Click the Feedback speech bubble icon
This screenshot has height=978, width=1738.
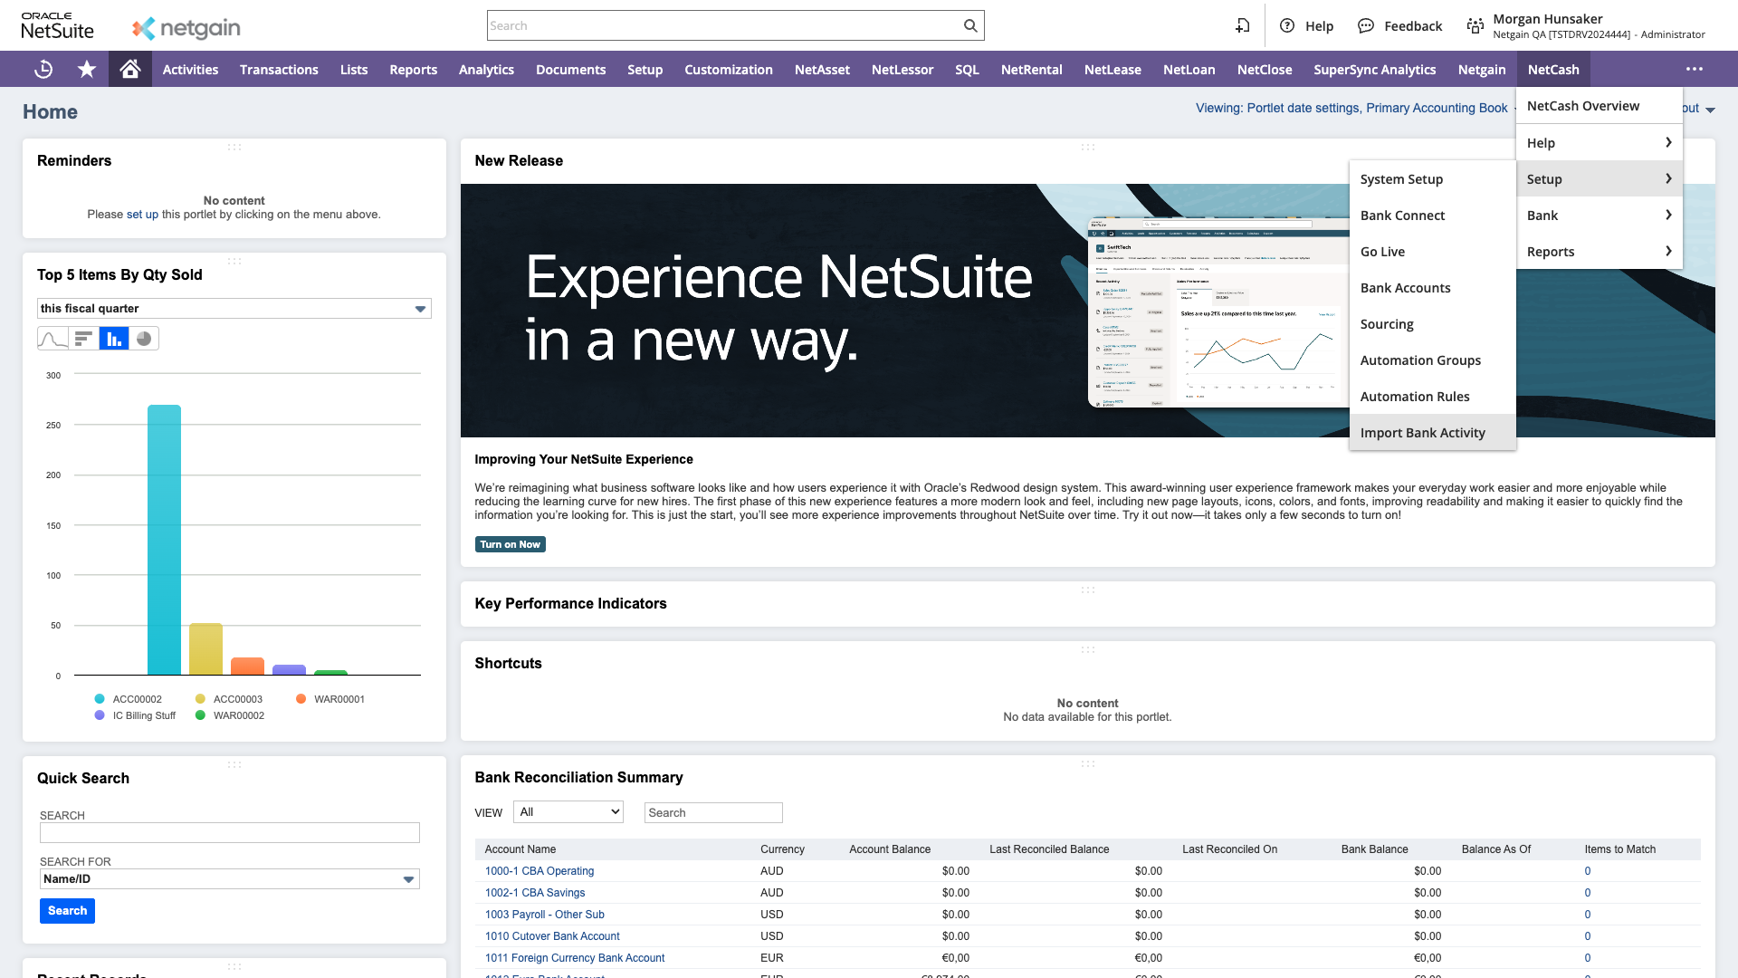point(1366,25)
